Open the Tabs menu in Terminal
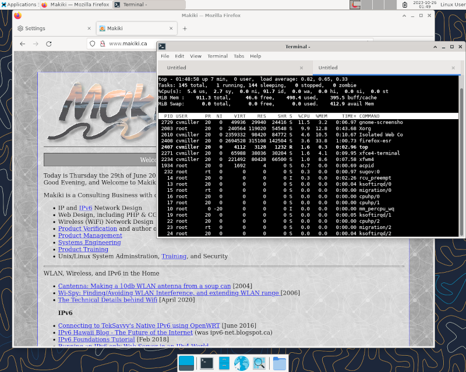The width and height of the screenshot is (466, 372). [x=239, y=56]
